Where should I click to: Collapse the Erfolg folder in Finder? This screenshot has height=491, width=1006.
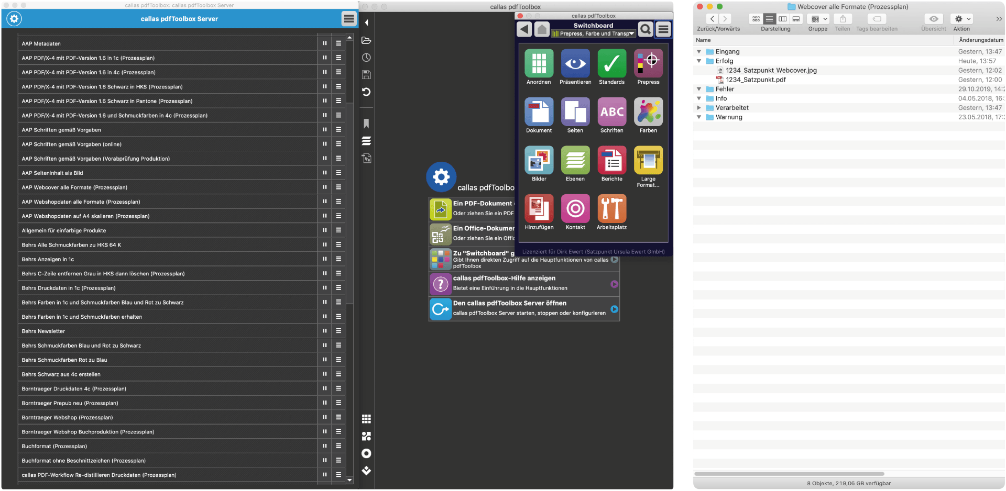click(699, 61)
